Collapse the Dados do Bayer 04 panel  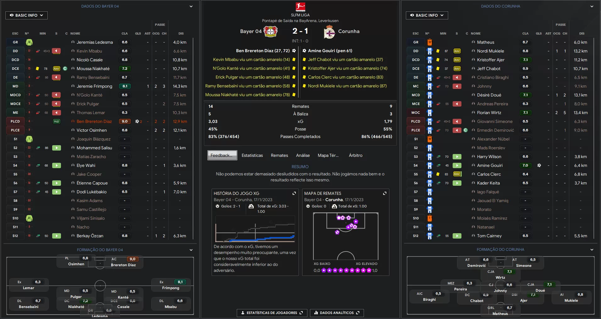tap(191, 6)
